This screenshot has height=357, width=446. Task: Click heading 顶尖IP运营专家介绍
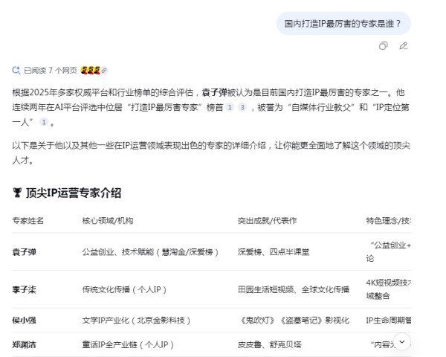pos(74,193)
